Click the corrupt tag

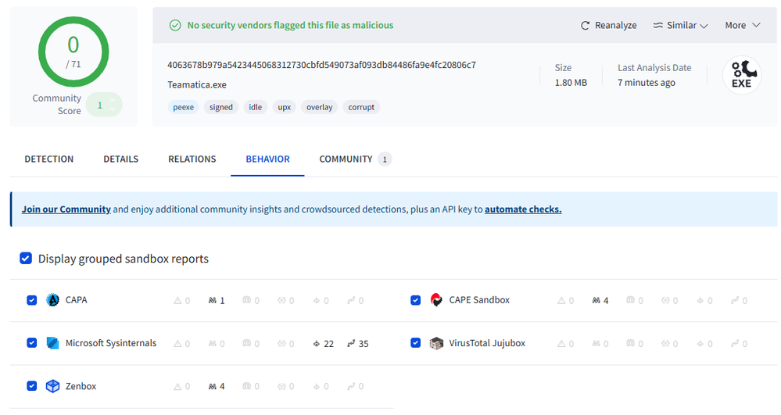click(x=361, y=107)
